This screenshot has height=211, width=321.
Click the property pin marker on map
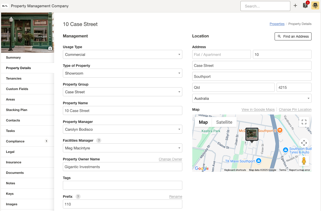(252, 135)
